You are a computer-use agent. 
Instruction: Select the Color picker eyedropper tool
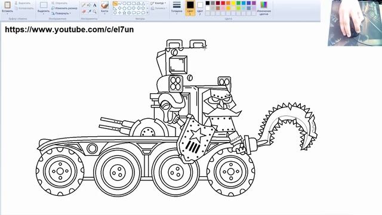coord(89,11)
